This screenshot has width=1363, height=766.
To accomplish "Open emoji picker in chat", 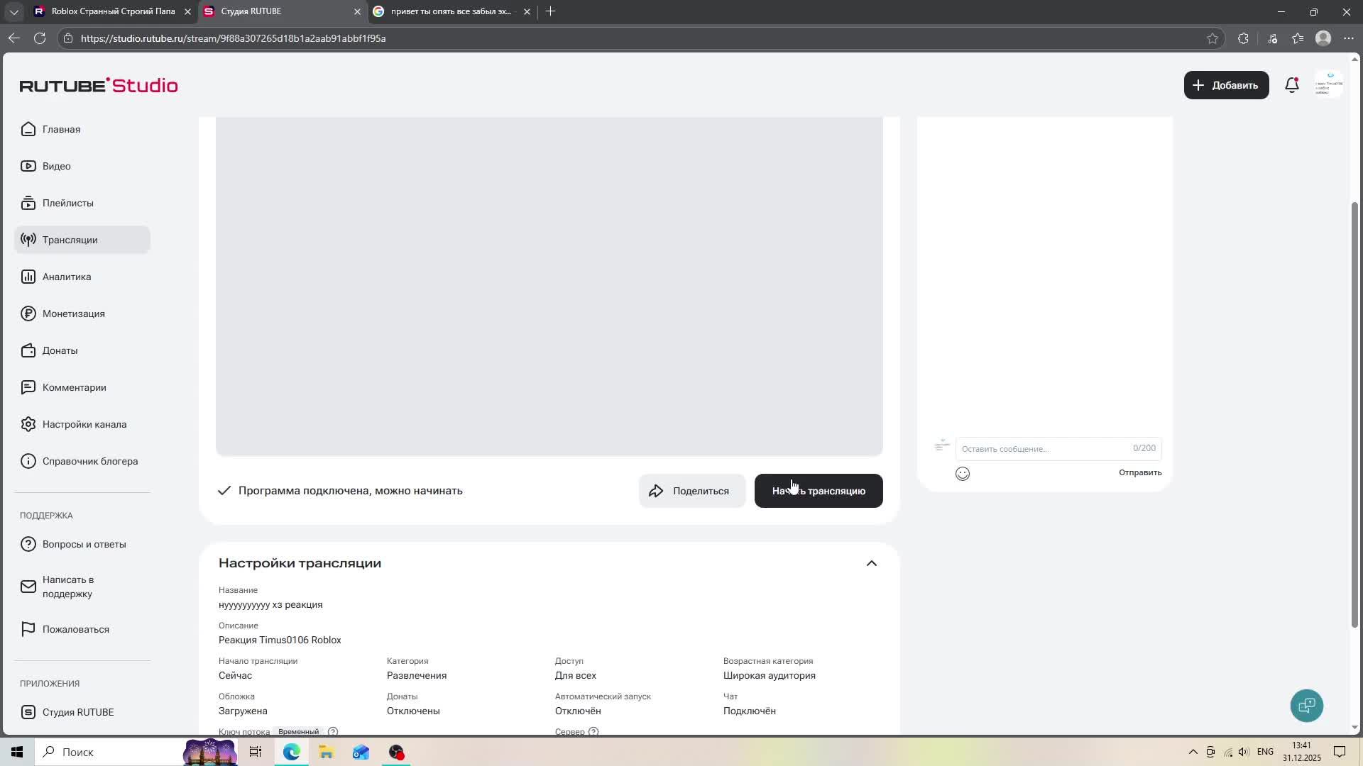I will point(963,474).
